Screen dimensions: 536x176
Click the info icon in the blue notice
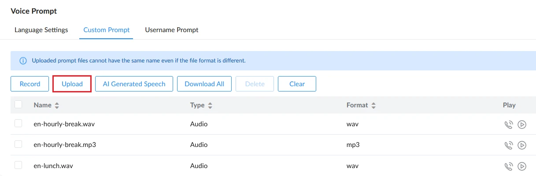click(x=23, y=61)
